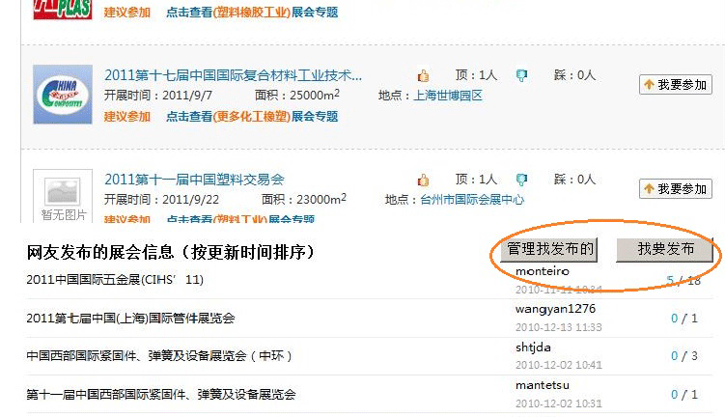725x417 pixels.
Task: Open 2011第十七届中国国际复合材料工业技术 title link
Action: (x=234, y=74)
